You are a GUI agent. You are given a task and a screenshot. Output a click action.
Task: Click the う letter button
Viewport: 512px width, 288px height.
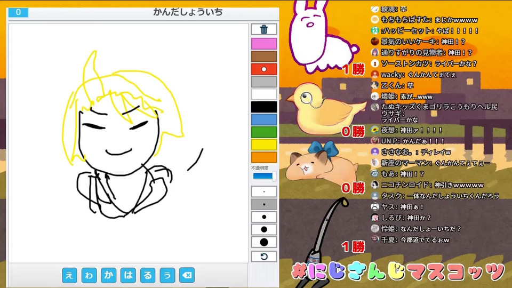(x=167, y=275)
